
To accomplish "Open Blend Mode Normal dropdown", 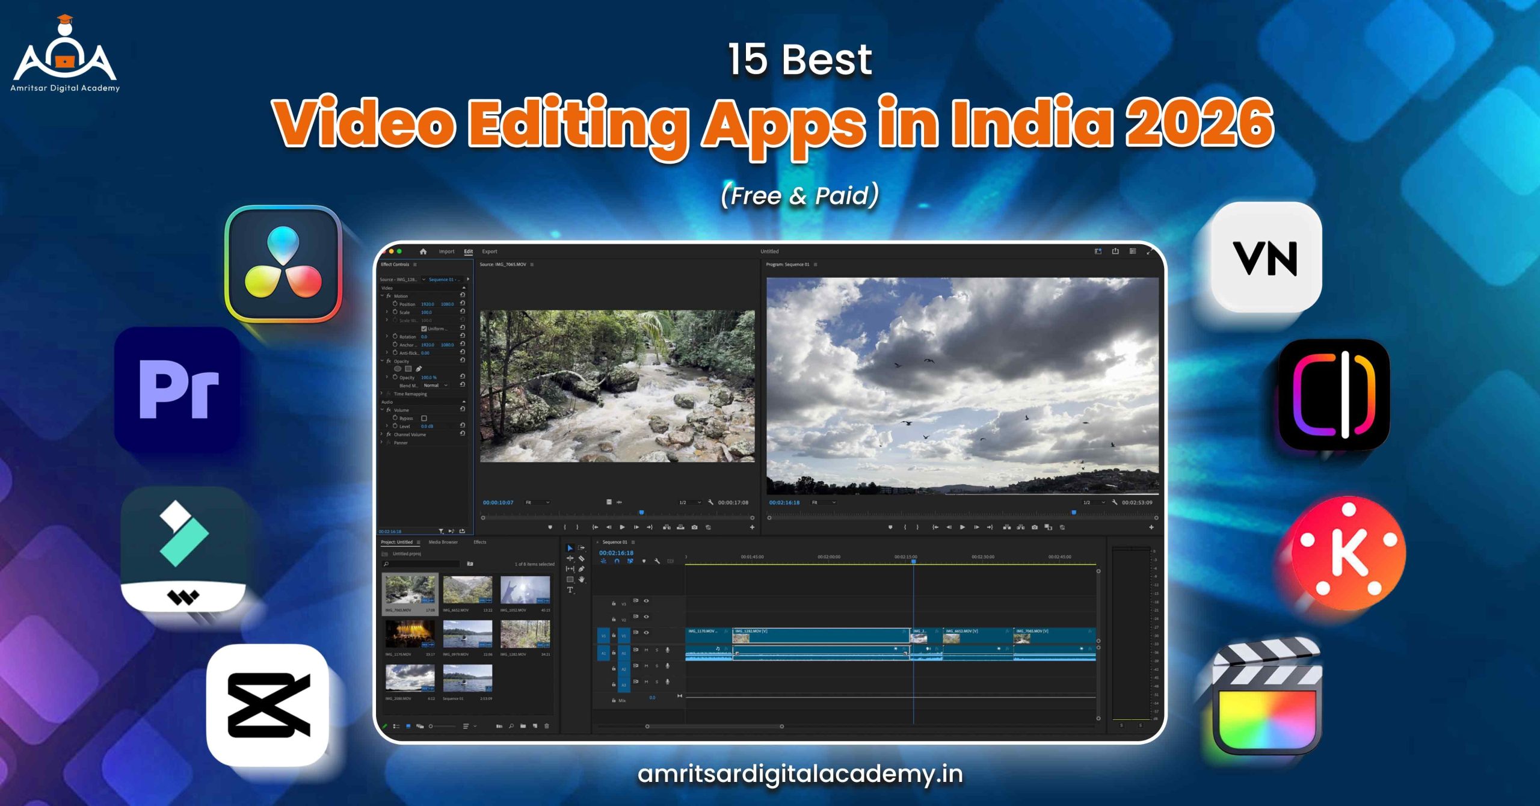I will (x=436, y=386).
